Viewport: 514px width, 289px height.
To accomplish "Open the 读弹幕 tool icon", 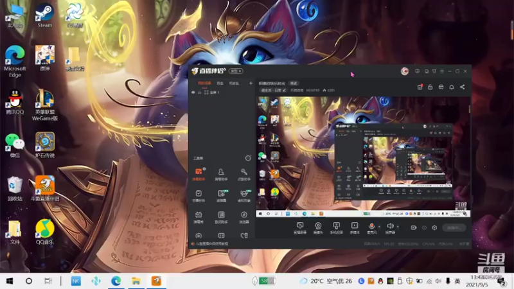I will [x=221, y=196].
